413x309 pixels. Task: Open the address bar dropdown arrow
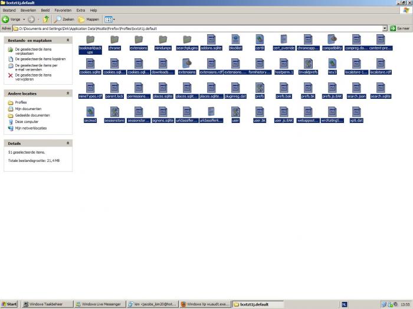coord(385,28)
